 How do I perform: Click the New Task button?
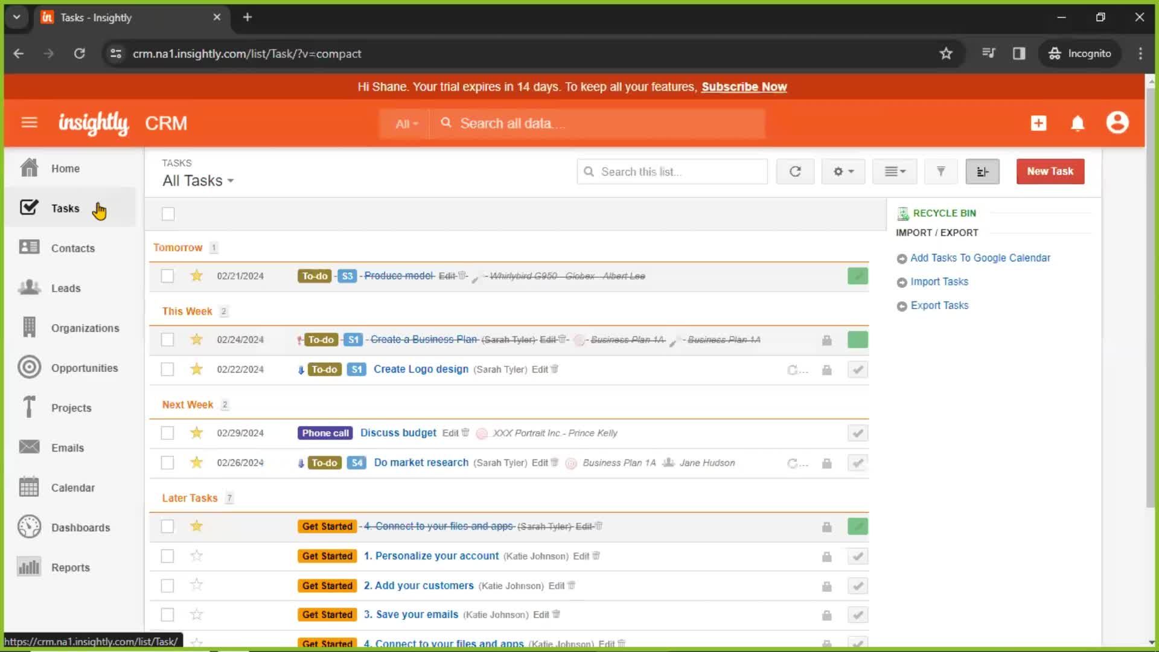(1050, 171)
